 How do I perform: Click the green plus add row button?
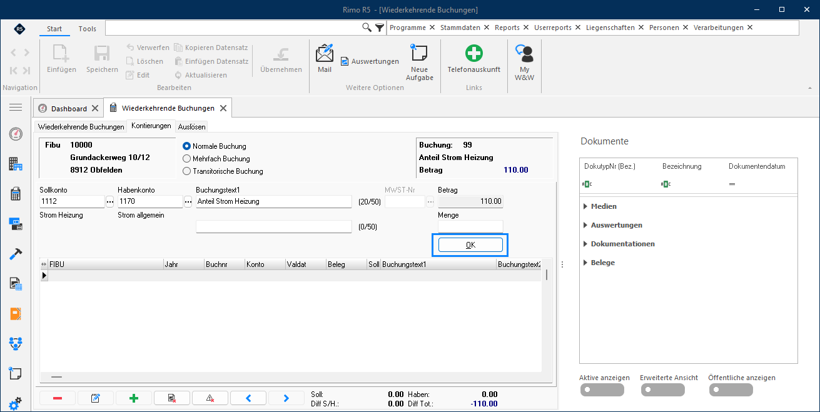coord(133,398)
